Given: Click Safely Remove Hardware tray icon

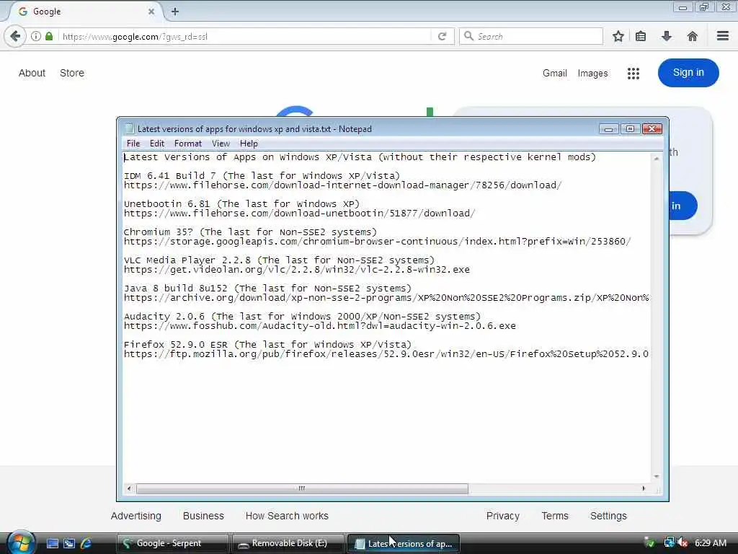Looking at the screenshot, I should pos(649,542).
